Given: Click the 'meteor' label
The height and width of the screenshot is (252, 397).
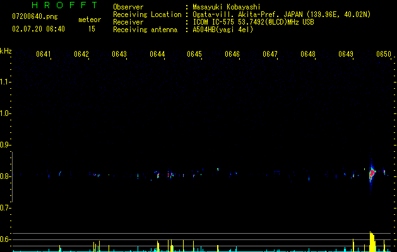Looking at the screenshot, I should 90,20.
